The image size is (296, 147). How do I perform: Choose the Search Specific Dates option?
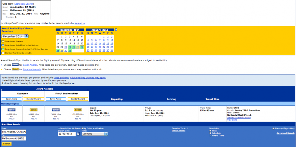pos(59,128)
